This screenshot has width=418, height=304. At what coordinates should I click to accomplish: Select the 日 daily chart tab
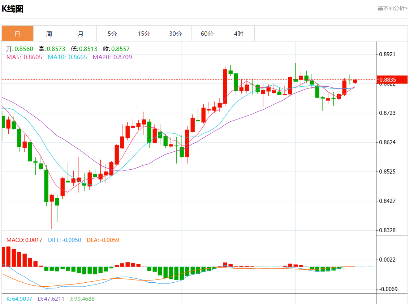click(18, 34)
